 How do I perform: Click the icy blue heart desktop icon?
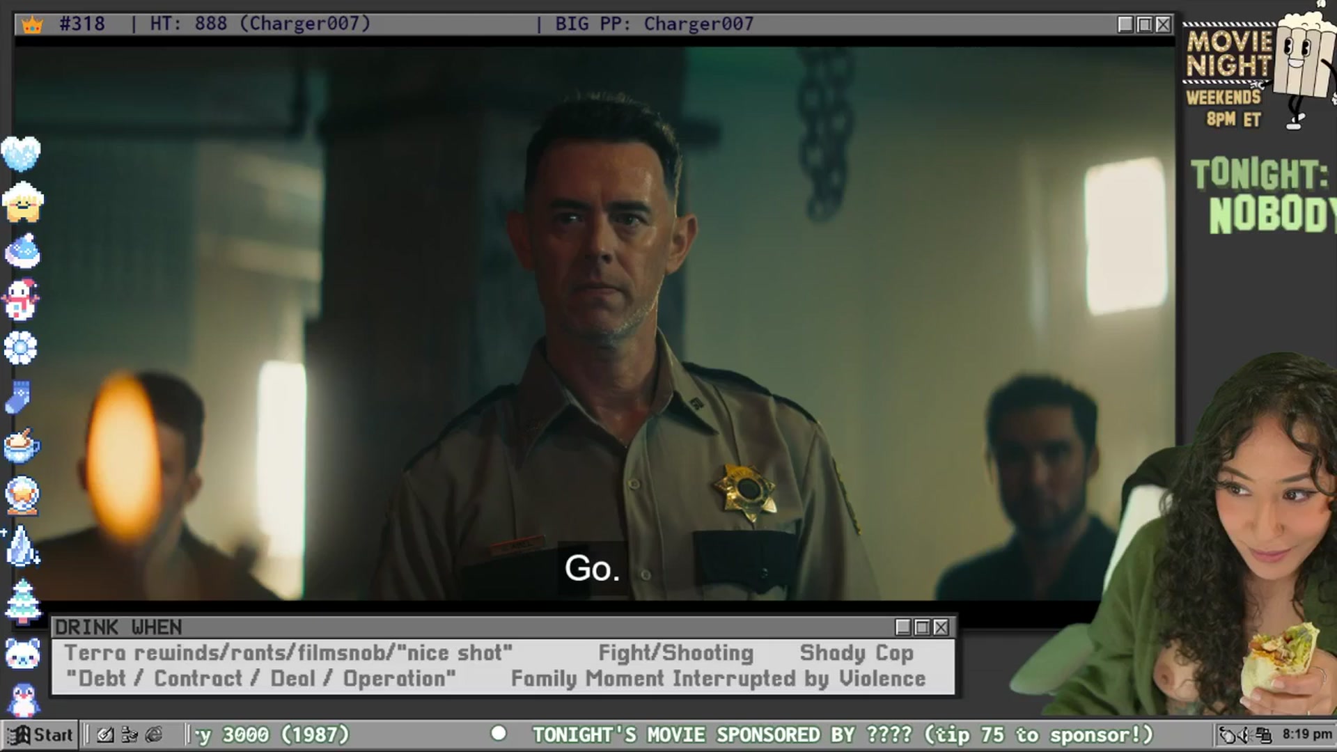click(x=22, y=153)
